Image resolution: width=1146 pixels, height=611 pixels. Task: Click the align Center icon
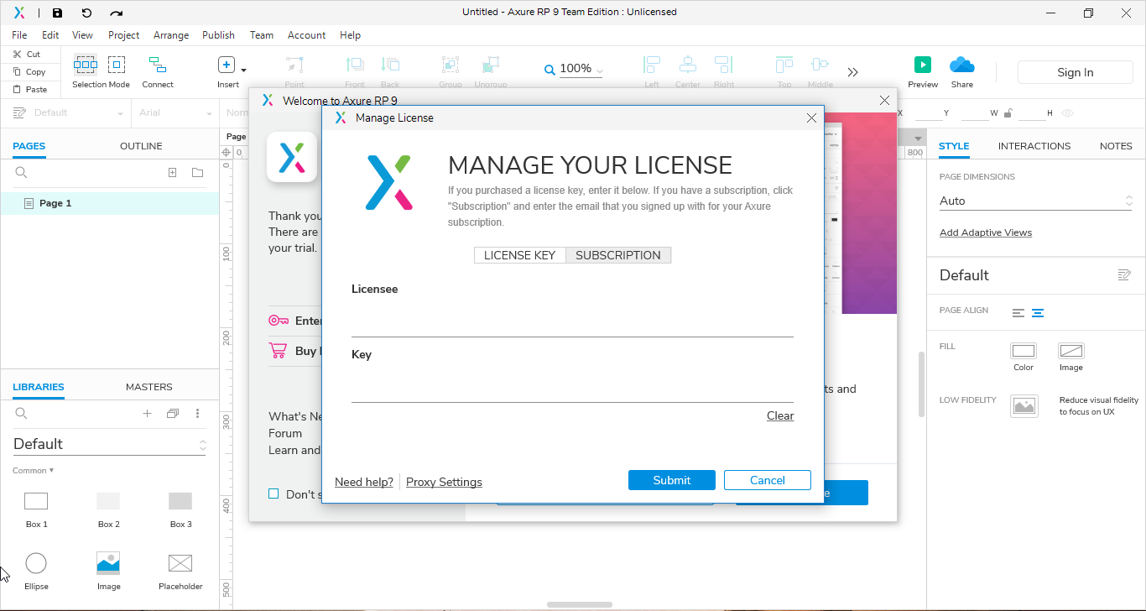point(688,65)
